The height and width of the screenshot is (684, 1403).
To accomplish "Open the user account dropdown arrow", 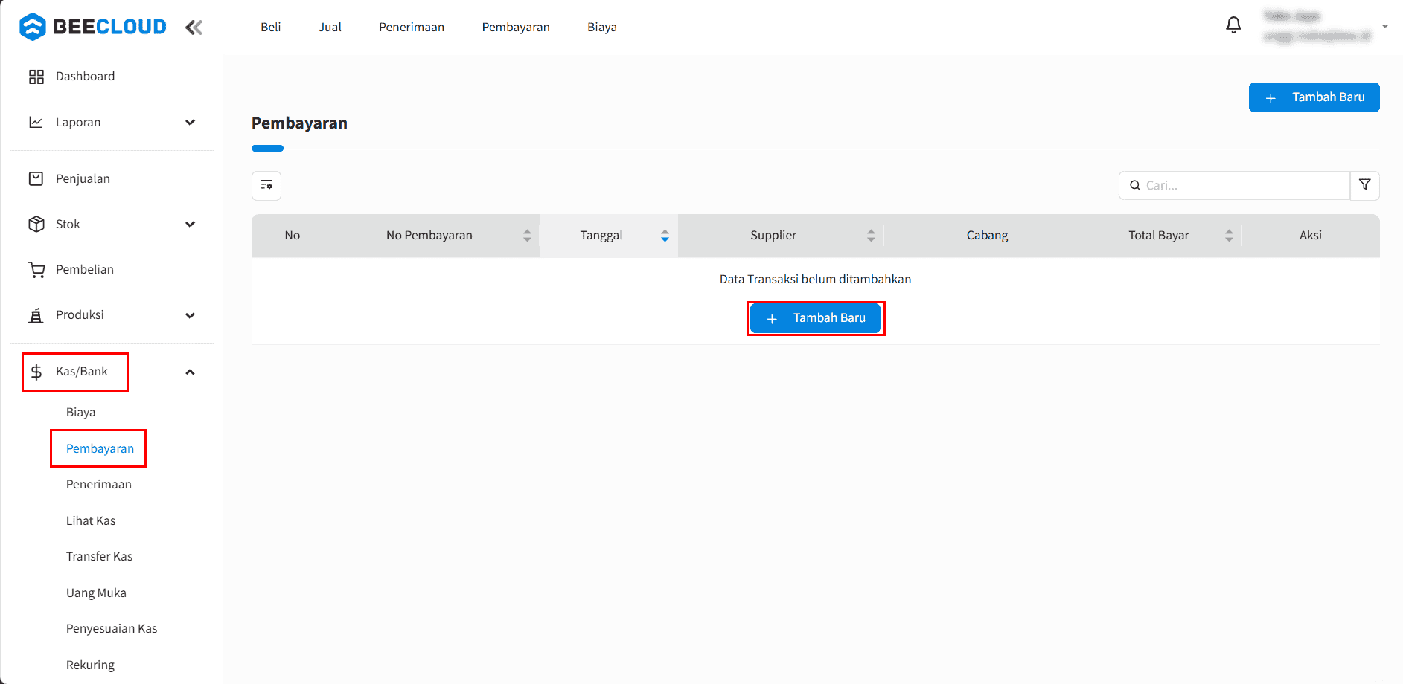I will pos(1385,26).
